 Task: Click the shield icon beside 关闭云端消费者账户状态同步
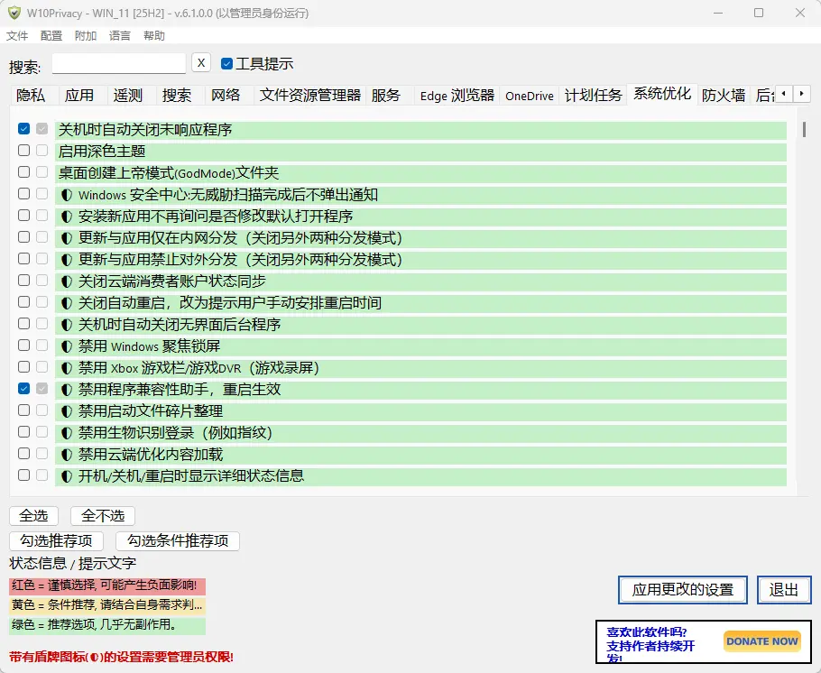67,281
